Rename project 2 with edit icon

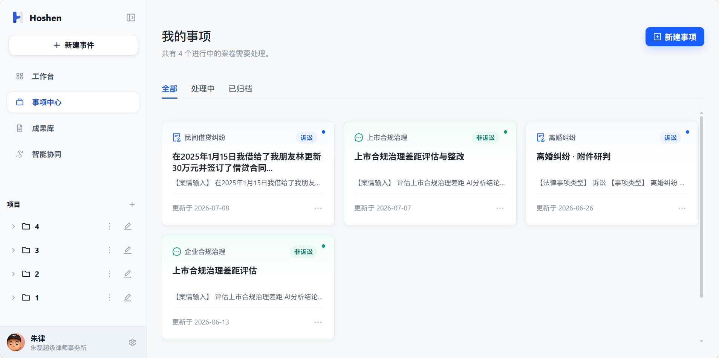click(x=128, y=274)
